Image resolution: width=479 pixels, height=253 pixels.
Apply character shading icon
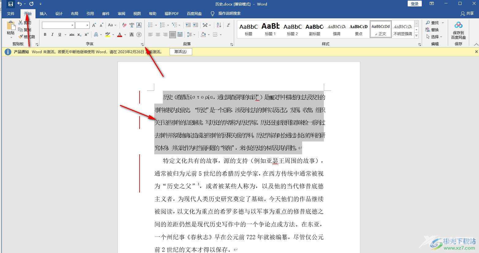132,35
